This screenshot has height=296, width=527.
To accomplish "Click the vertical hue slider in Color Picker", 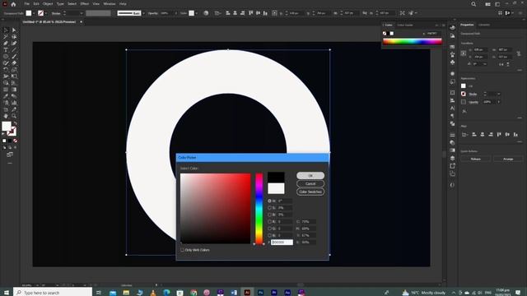I will click(259, 208).
